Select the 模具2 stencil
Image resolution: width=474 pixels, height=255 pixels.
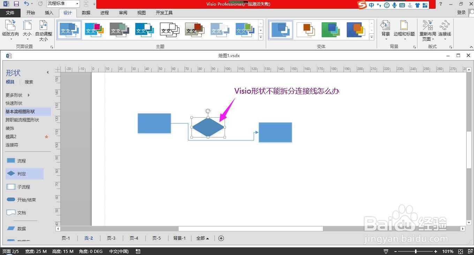pos(11,137)
